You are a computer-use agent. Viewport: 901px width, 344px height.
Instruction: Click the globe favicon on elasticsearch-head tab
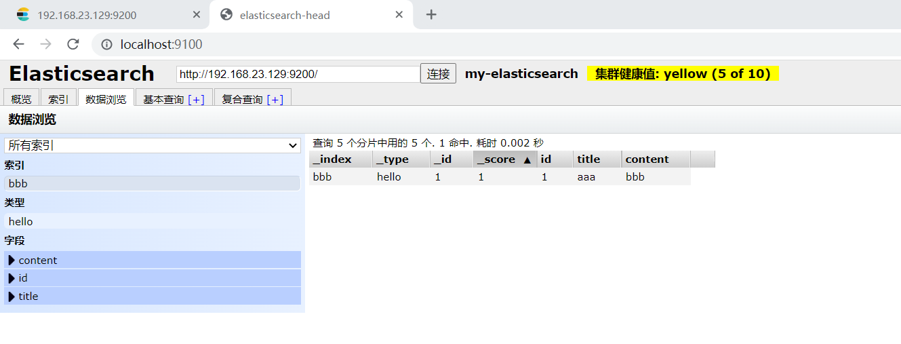tap(227, 14)
